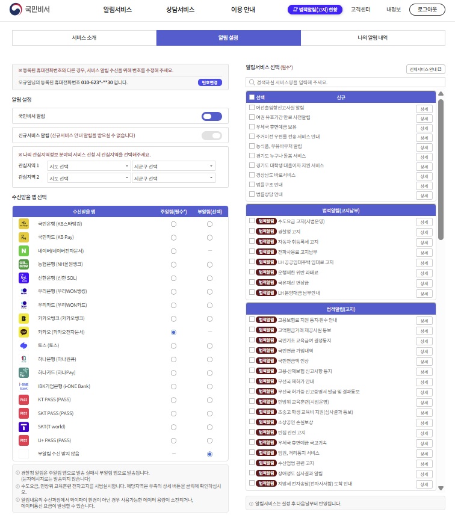
Task: Check the select-all 선택 header checkbox
Action: tap(252, 97)
